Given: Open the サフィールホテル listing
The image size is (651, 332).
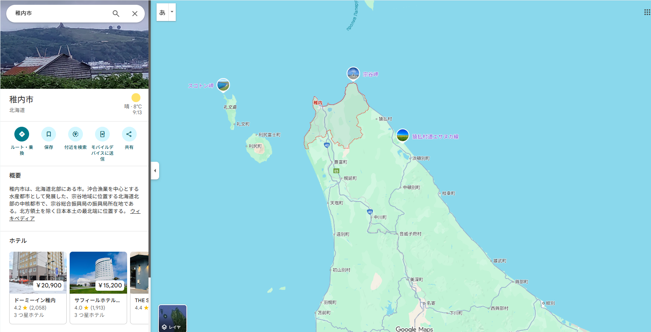Looking at the screenshot, I should (98, 287).
